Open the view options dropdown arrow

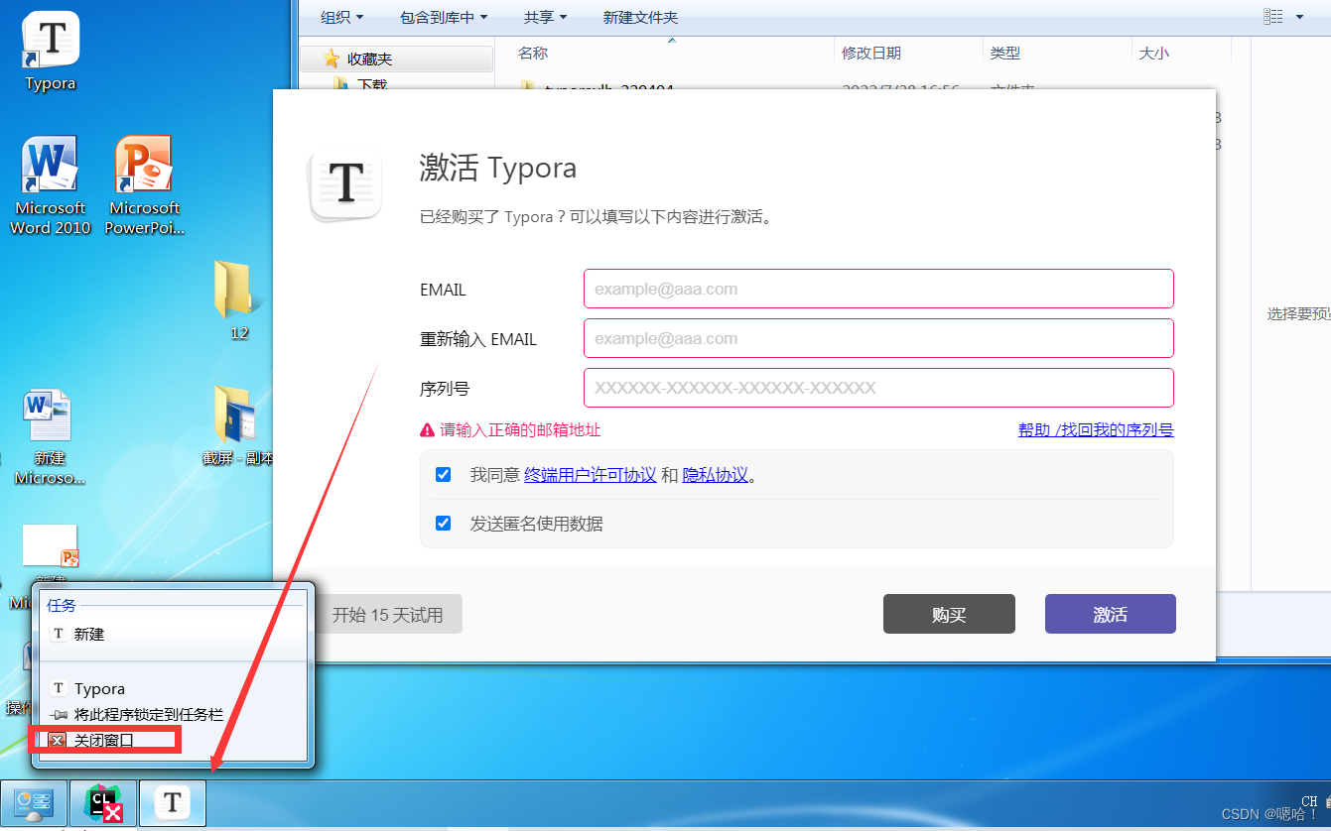(x=1300, y=17)
